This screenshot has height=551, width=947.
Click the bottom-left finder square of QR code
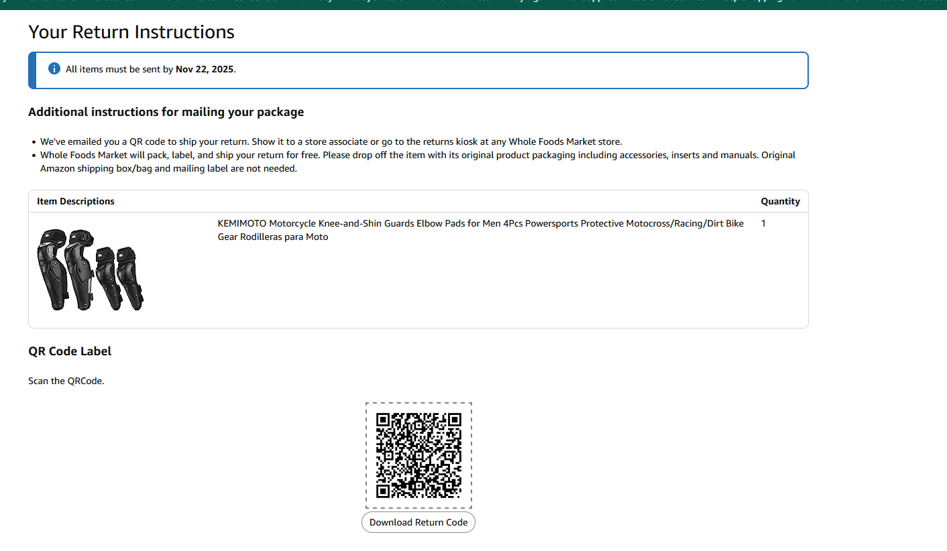[383, 491]
